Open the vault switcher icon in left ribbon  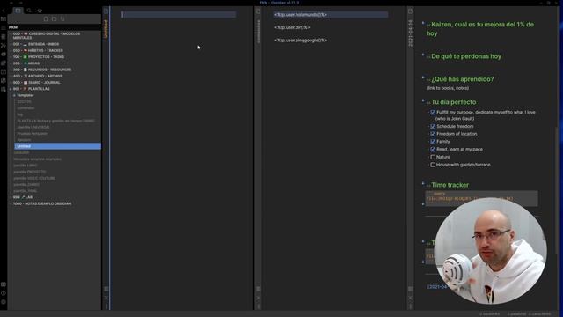point(4,284)
